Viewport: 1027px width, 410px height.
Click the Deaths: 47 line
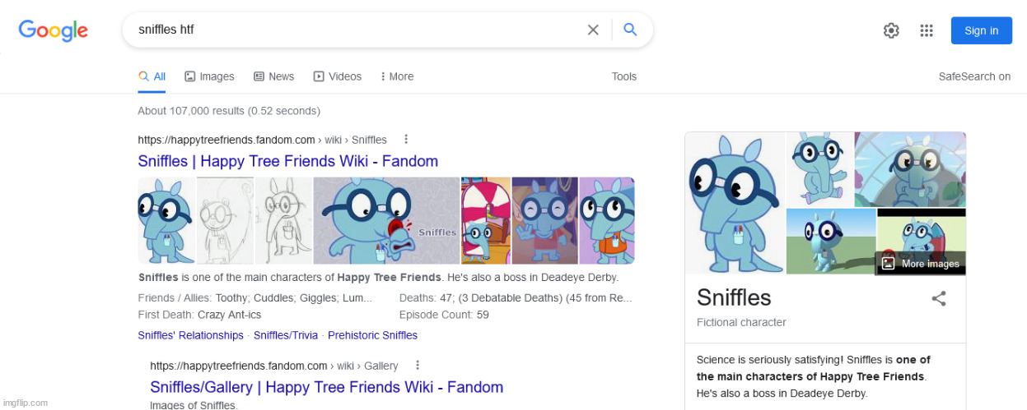click(516, 298)
